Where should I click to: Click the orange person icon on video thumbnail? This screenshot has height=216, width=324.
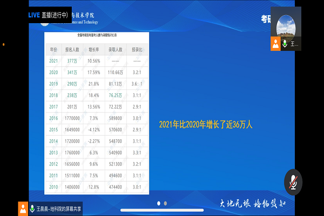[x=276, y=44]
